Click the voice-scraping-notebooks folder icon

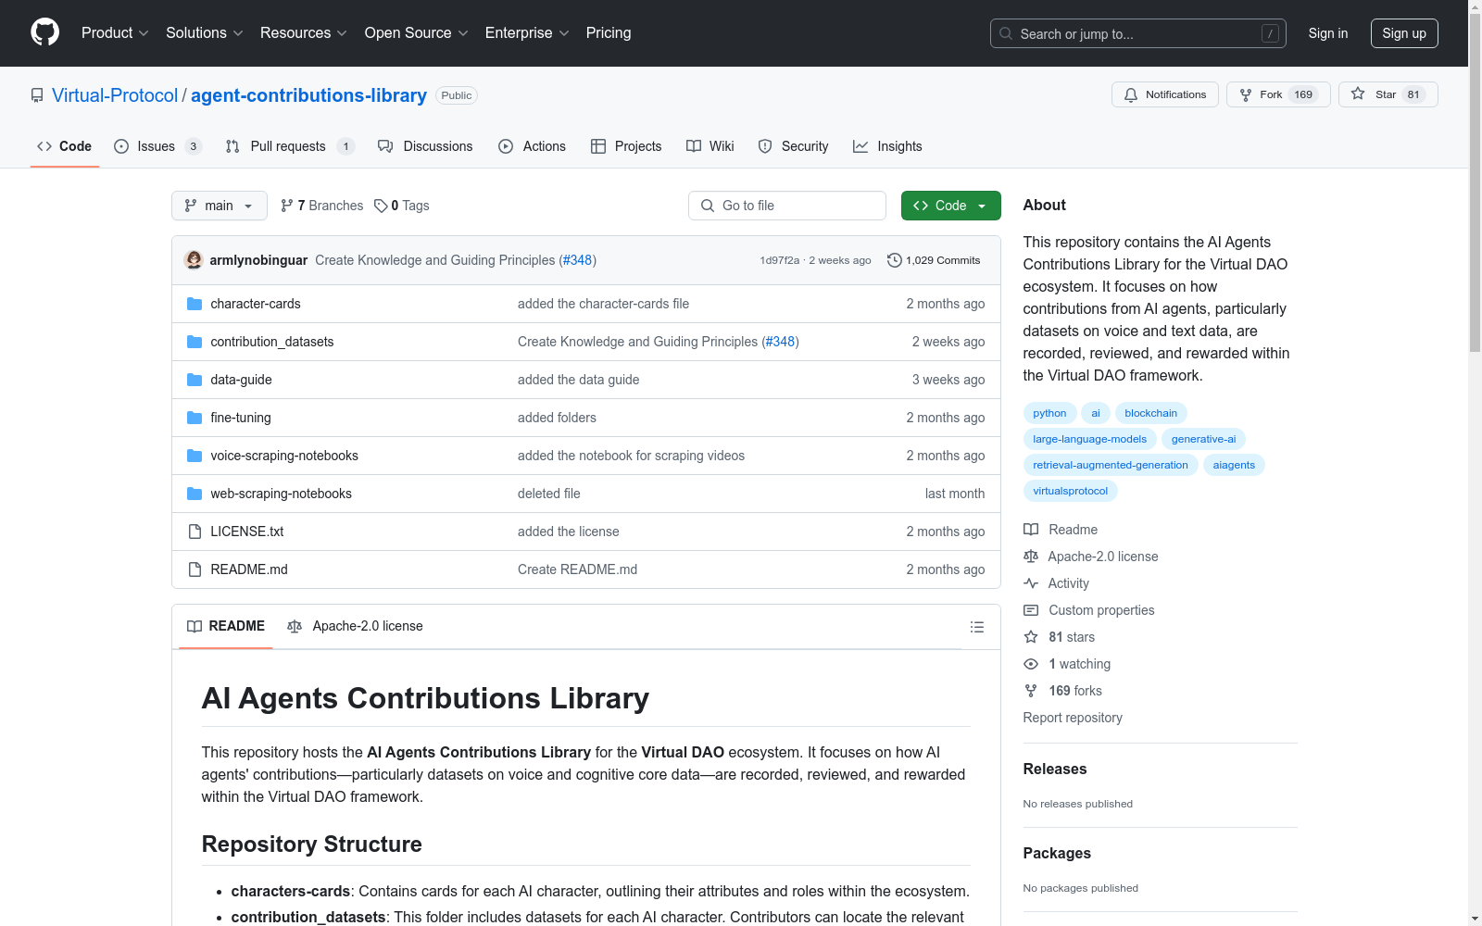(195, 456)
